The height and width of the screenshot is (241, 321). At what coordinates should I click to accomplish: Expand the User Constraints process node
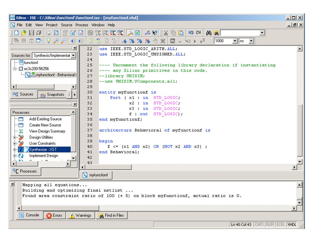tap(14, 144)
